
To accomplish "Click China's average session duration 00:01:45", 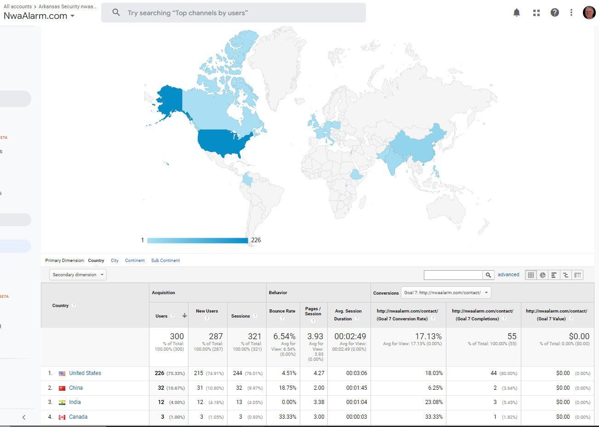I will 357,388.
